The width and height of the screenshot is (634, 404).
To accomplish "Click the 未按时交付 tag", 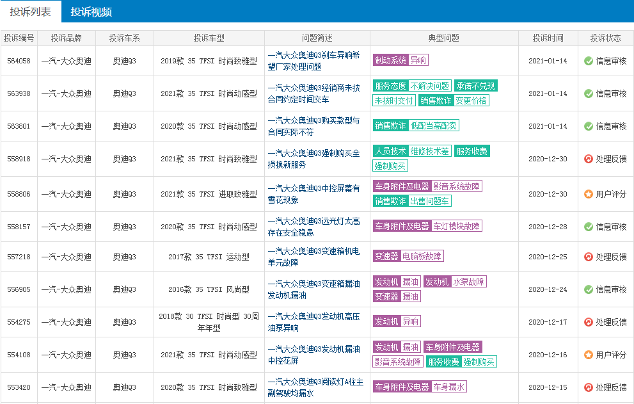I will (x=394, y=101).
